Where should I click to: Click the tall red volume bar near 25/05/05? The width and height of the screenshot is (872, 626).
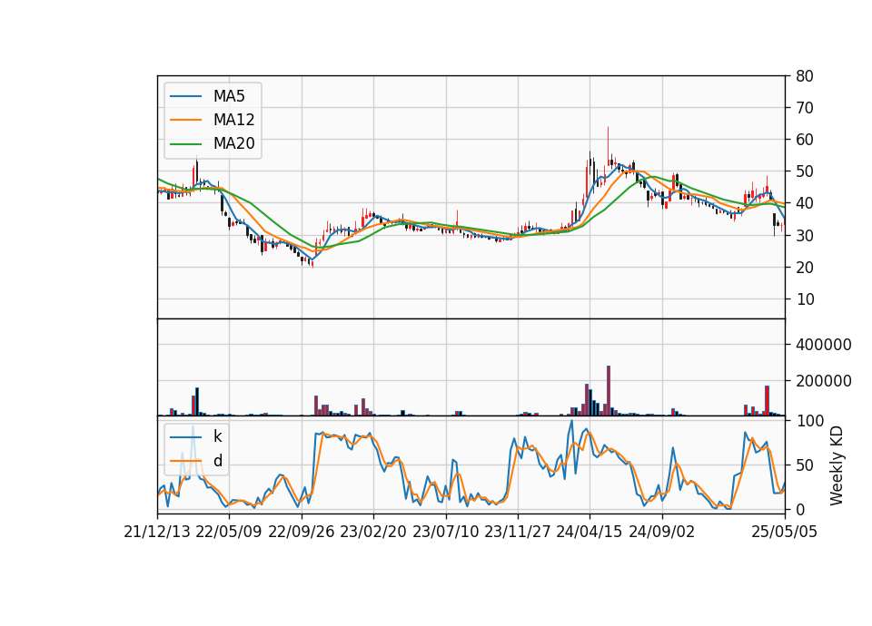(767, 400)
